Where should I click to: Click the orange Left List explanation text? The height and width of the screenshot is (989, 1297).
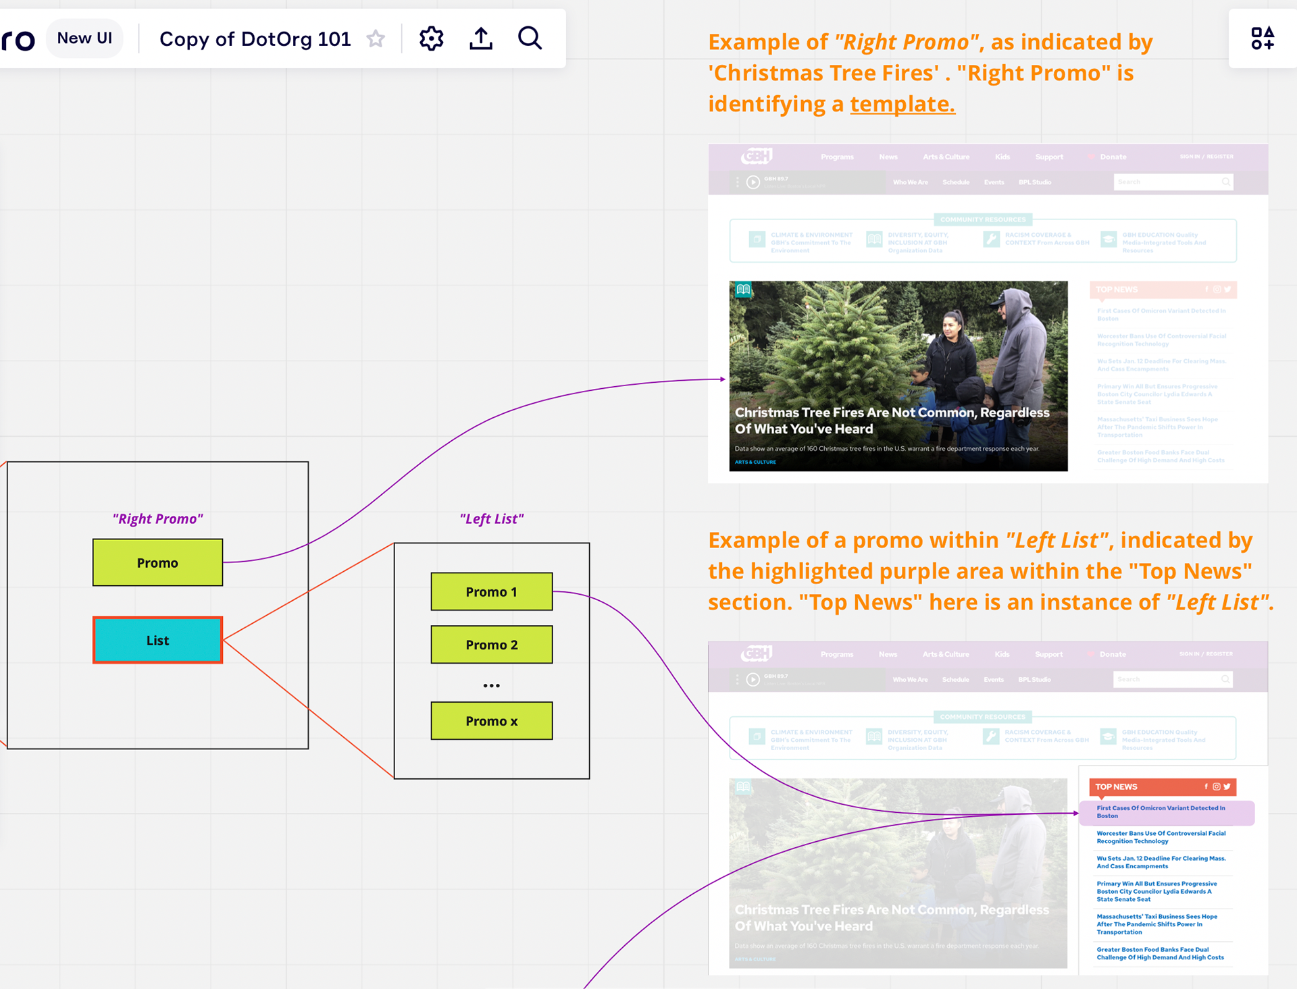click(990, 571)
